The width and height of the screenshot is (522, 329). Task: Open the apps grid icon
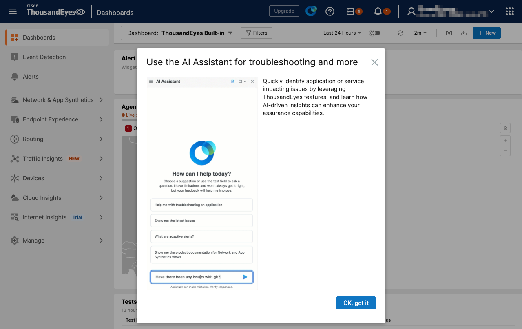pos(509,11)
